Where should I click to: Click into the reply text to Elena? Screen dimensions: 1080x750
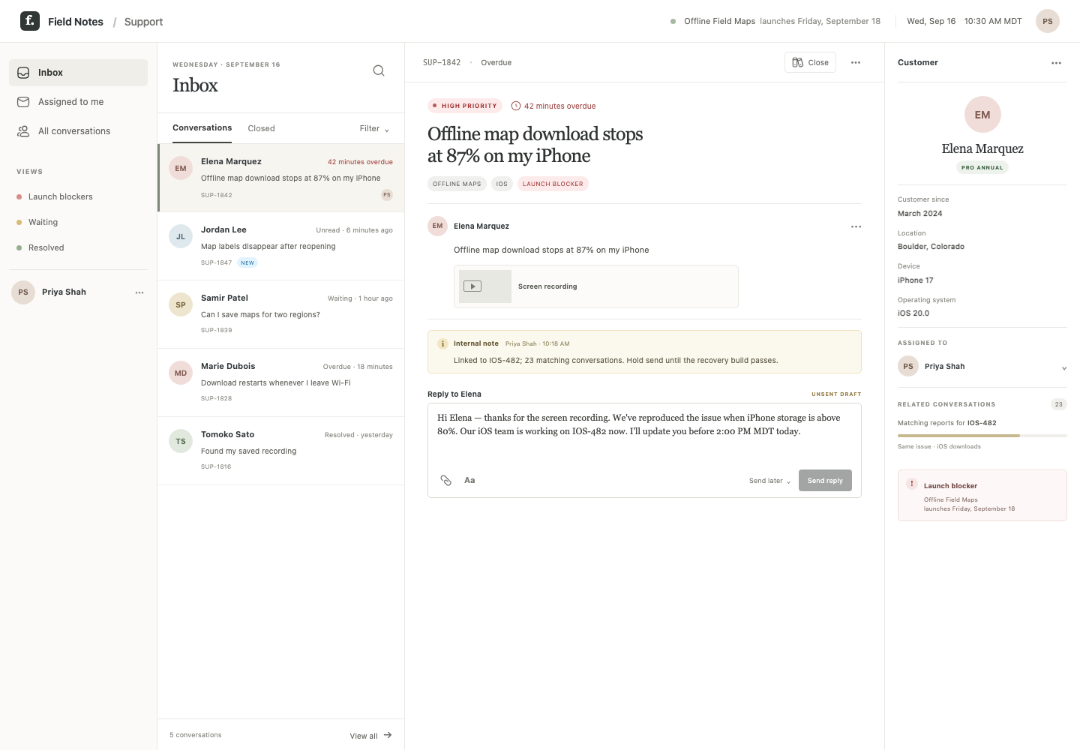click(644, 424)
